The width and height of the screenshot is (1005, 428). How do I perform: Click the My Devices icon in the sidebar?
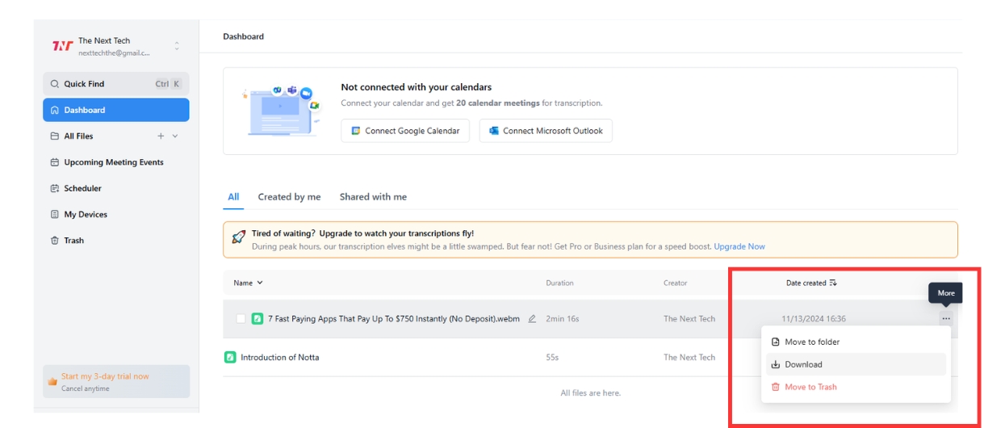[55, 214]
